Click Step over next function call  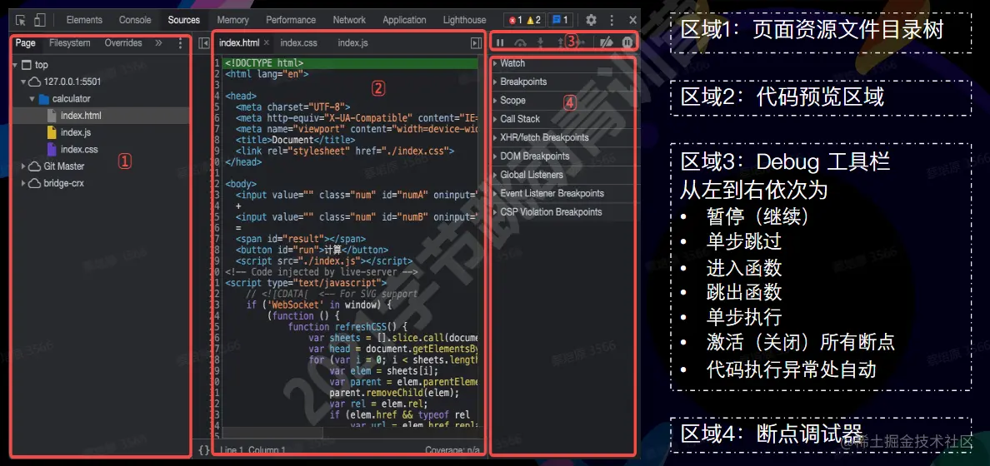point(520,43)
